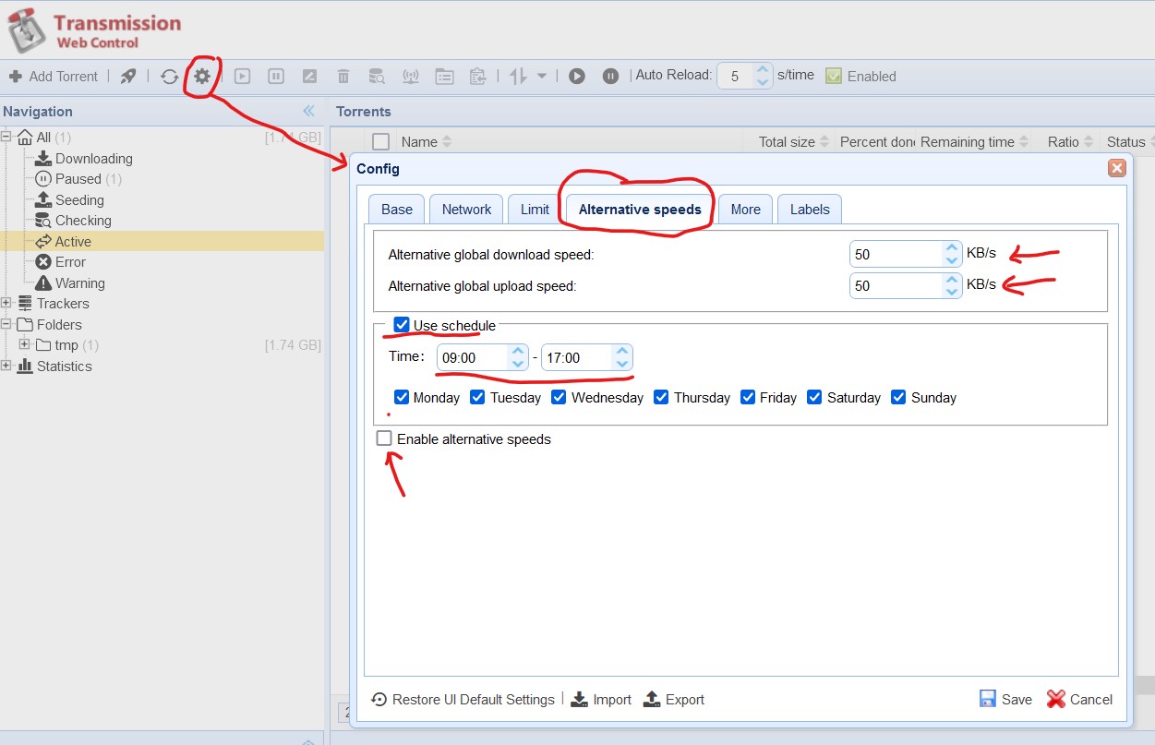Viewport: 1155px width, 745px height.
Task: Expand the Trackers tree node
Action: click(6, 303)
